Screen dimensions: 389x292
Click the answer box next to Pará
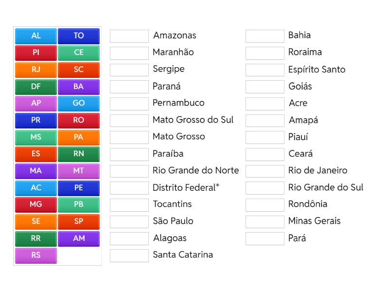[265, 238]
